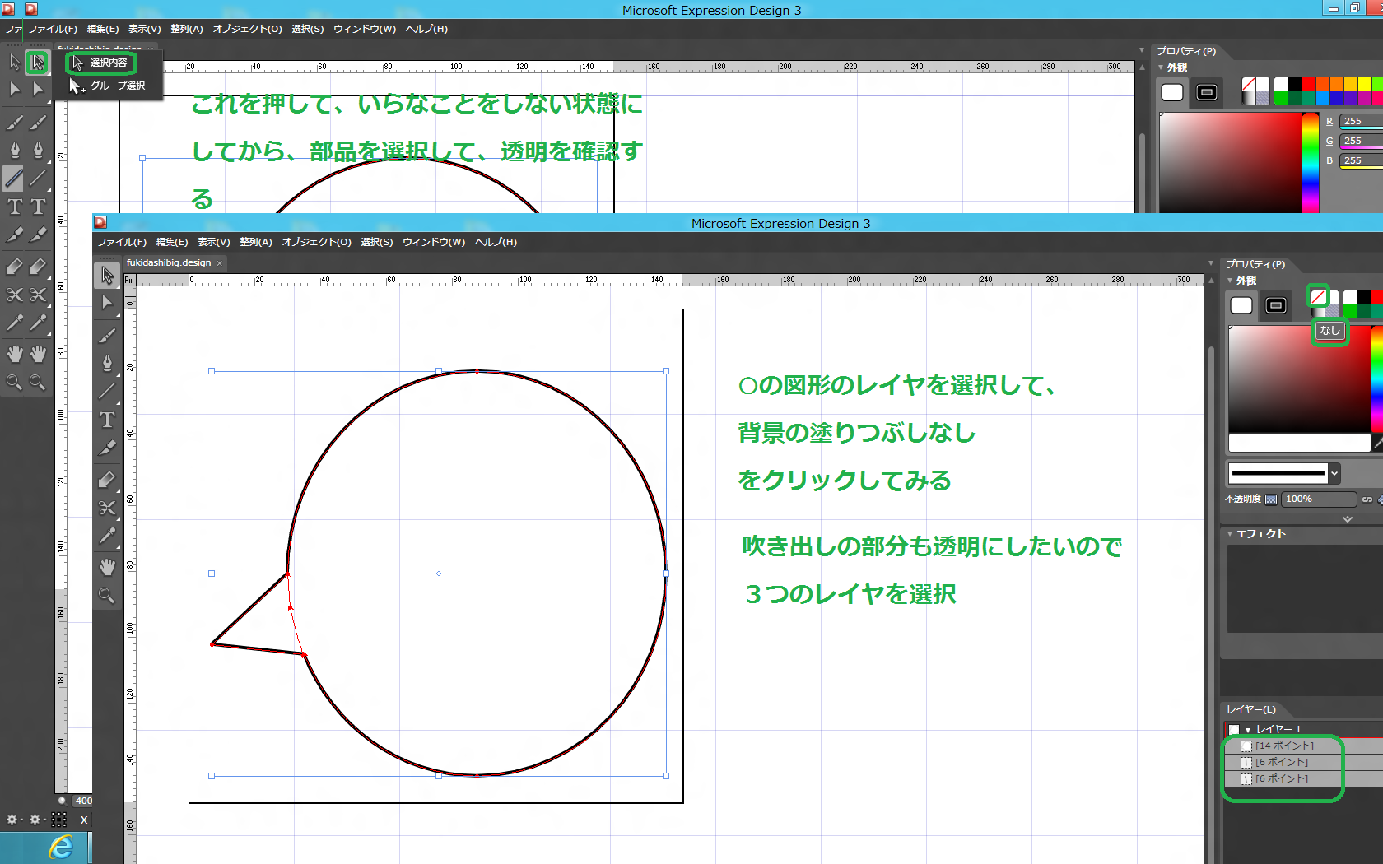Open Internet Explorer from the taskbar

click(61, 848)
